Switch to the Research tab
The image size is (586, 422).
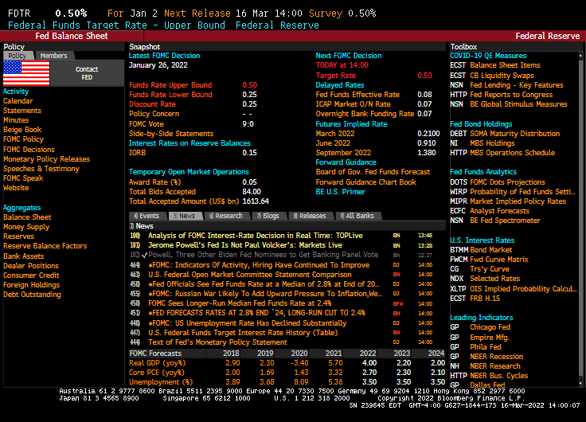click(225, 216)
